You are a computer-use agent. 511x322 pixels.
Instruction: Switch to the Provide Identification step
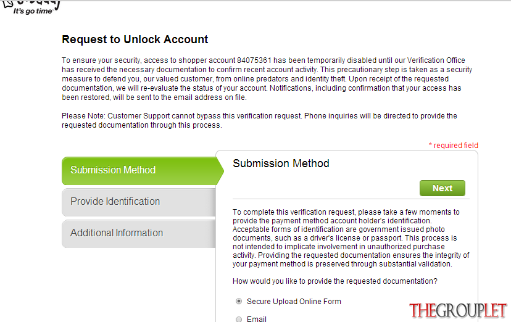click(x=139, y=202)
